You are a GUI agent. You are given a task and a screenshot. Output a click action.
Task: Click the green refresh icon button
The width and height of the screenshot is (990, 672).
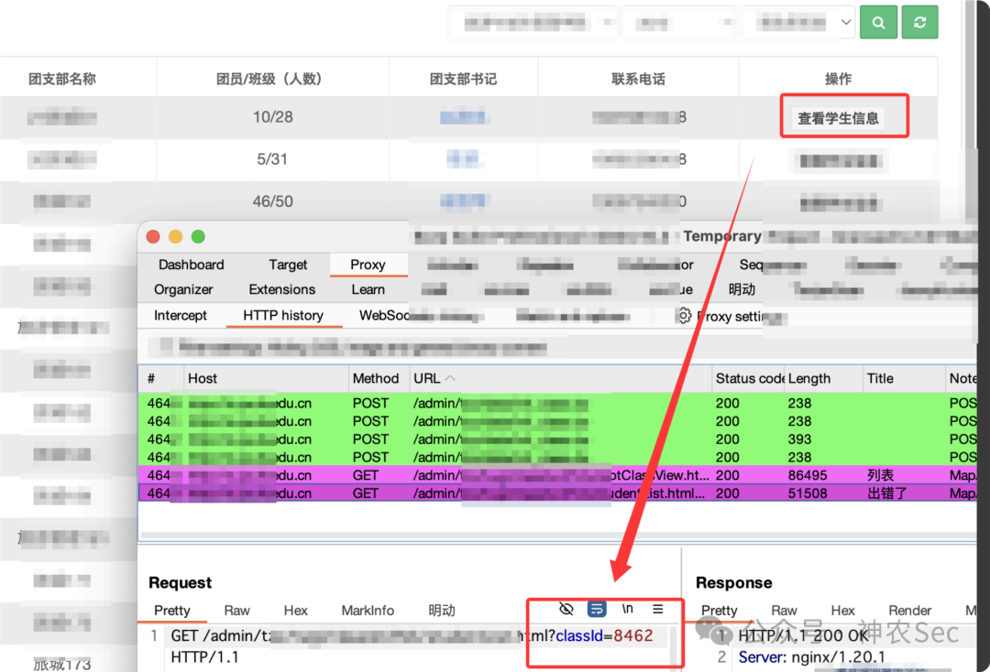pyautogui.click(x=919, y=22)
